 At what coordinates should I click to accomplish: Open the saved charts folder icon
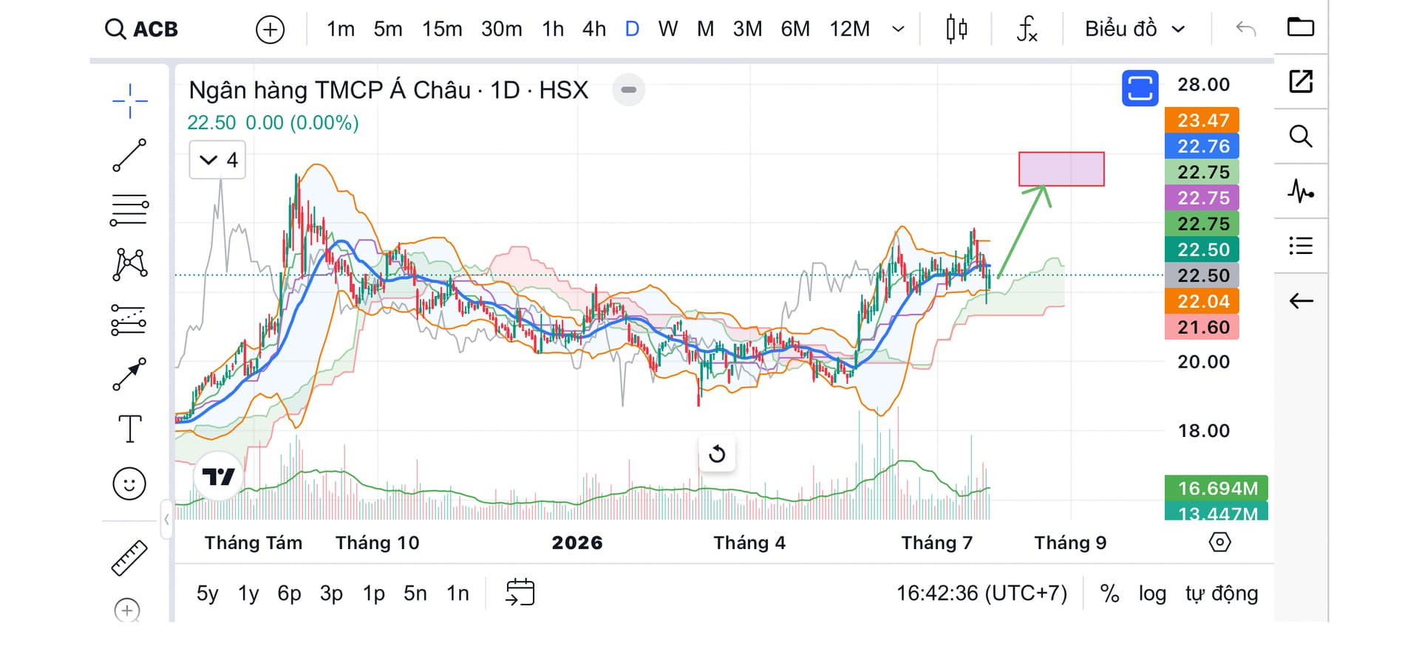[1301, 27]
